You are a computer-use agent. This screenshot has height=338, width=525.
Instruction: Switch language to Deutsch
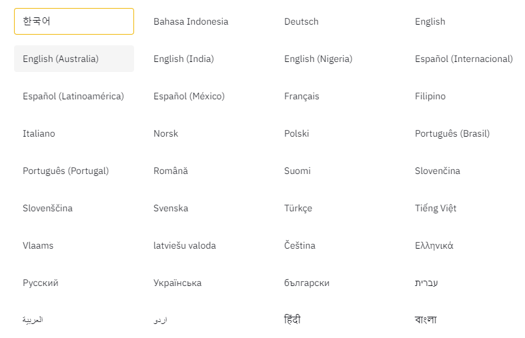click(302, 21)
